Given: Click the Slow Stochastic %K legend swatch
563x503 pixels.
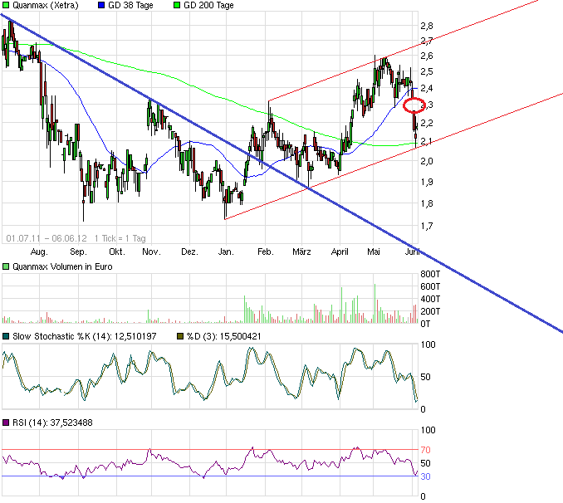Looking at the screenshot, I should pos(7,336).
